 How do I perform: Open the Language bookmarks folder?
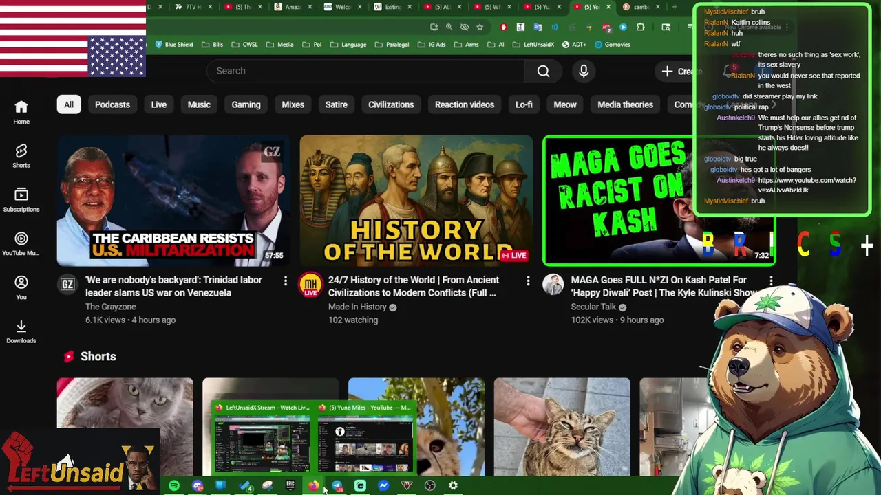click(x=348, y=45)
